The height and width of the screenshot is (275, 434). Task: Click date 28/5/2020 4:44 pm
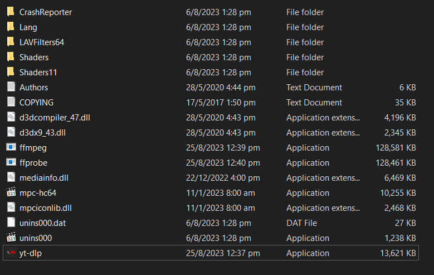(221, 88)
